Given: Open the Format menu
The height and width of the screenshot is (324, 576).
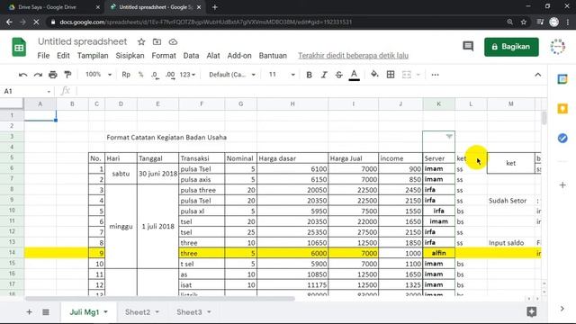Looking at the screenshot, I should click(x=164, y=56).
